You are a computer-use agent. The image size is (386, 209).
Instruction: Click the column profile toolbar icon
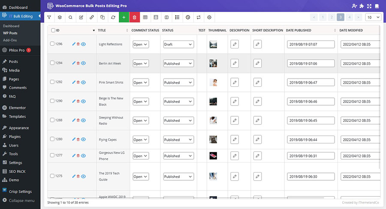click(156, 17)
